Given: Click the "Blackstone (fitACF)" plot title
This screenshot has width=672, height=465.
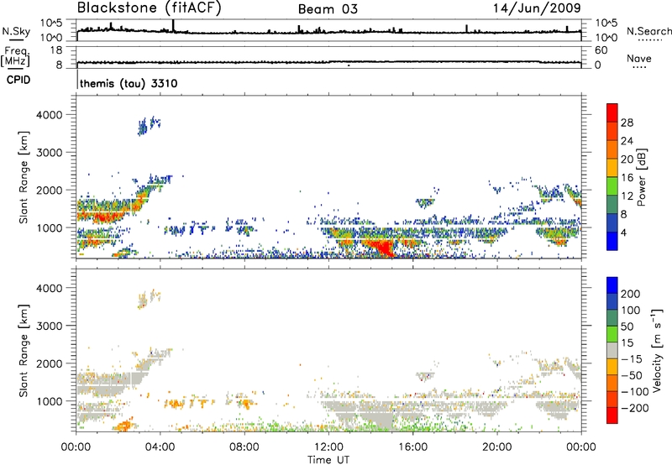Looking at the screenshot, I should [x=150, y=8].
